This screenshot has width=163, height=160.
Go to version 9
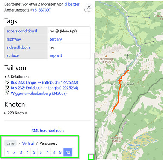pos(60,152)
